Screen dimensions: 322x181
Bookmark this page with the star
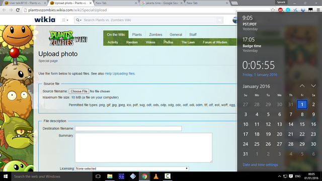(x=273, y=10)
